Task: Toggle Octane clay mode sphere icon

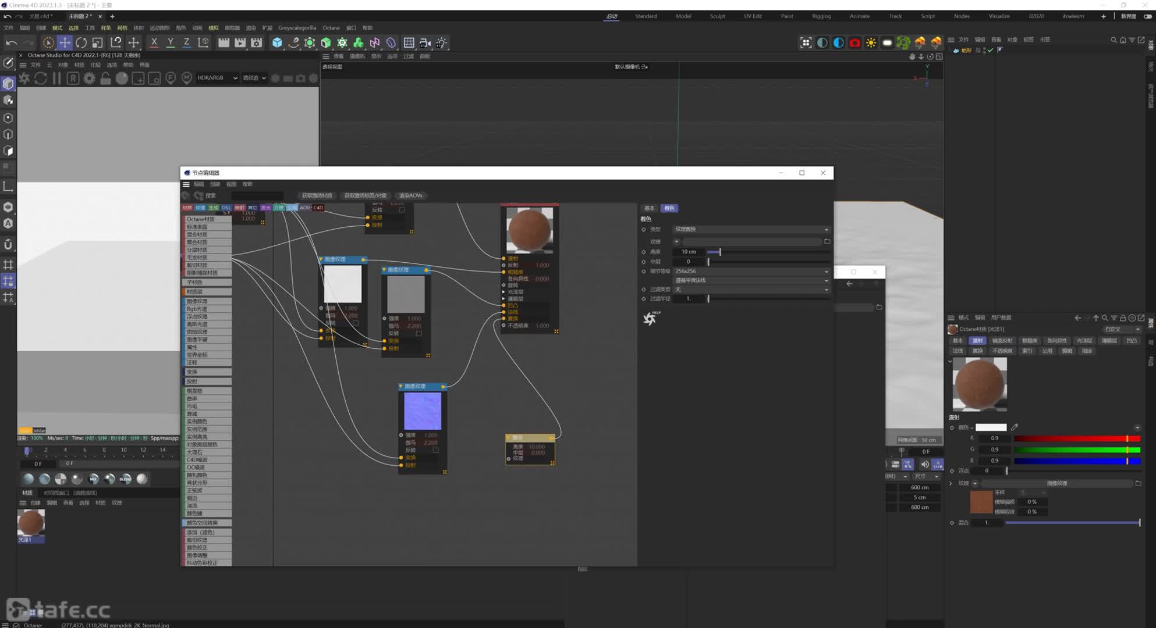Action: [122, 78]
